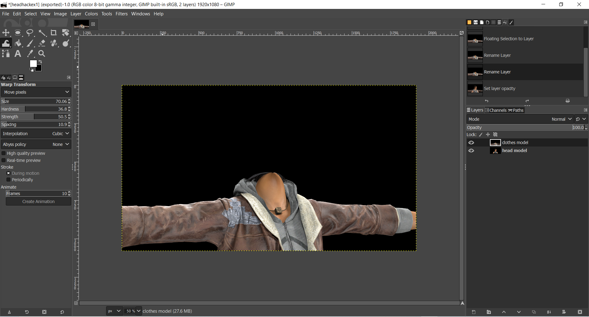Select the Color Picker eyedropper tool
Image resolution: width=589 pixels, height=317 pixels.
tap(30, 54)
